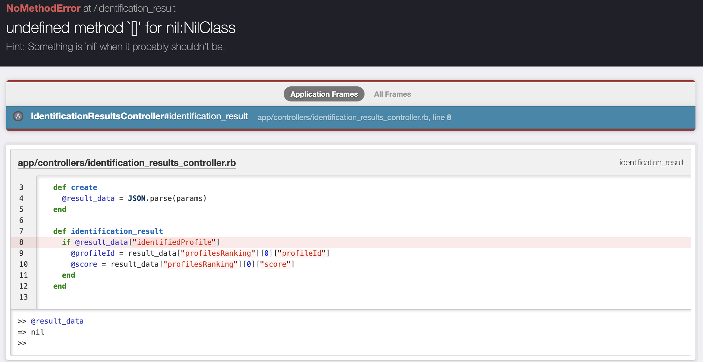
Task: Click 'end' on line 12
Action: tap(60, 286)
